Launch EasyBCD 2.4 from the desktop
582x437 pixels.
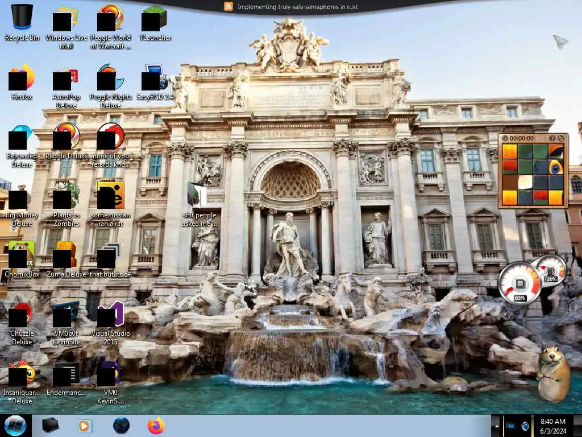(x=155, y=83)
